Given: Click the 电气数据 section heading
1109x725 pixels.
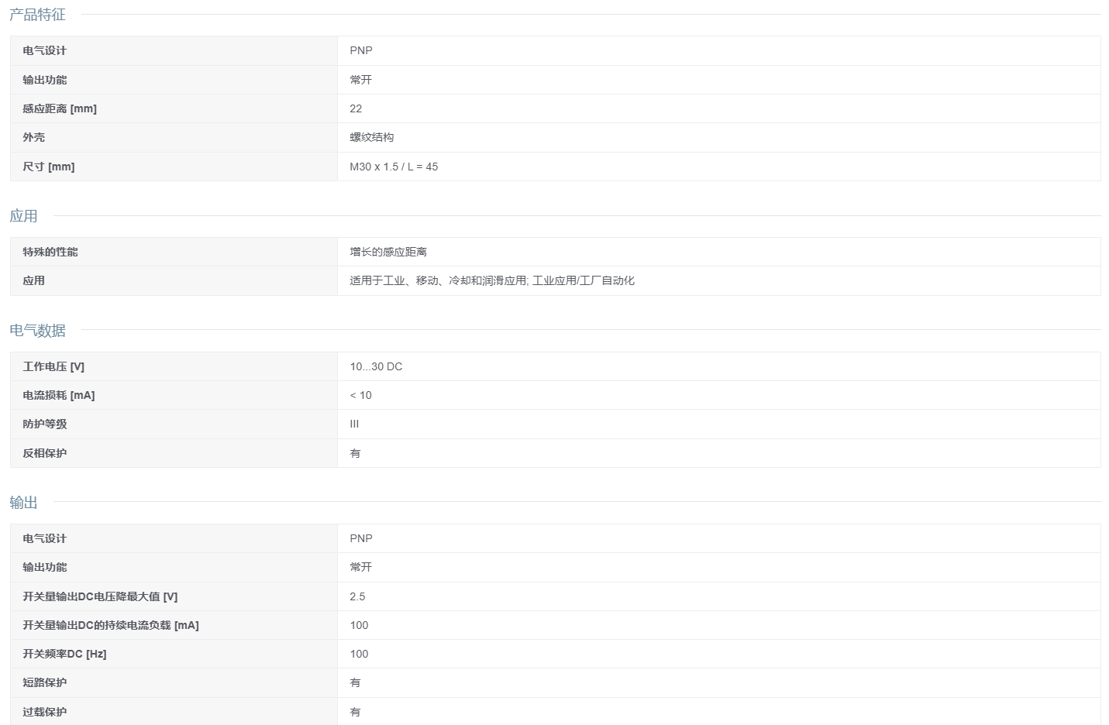Looking at the screenshot, I should tap(37, 331).
